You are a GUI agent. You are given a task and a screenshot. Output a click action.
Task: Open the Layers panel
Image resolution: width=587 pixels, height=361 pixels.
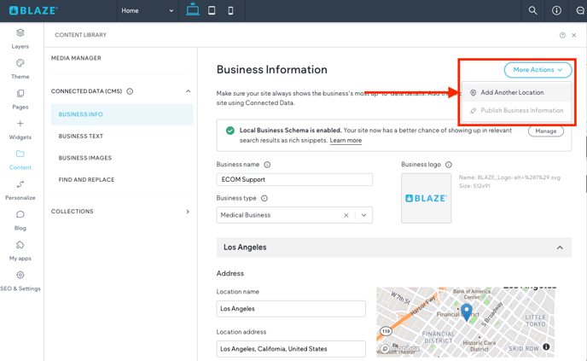20,38
